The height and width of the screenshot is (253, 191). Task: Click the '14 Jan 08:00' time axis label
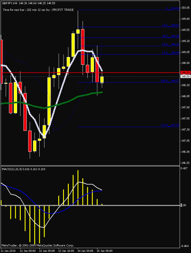click(85, 251)
